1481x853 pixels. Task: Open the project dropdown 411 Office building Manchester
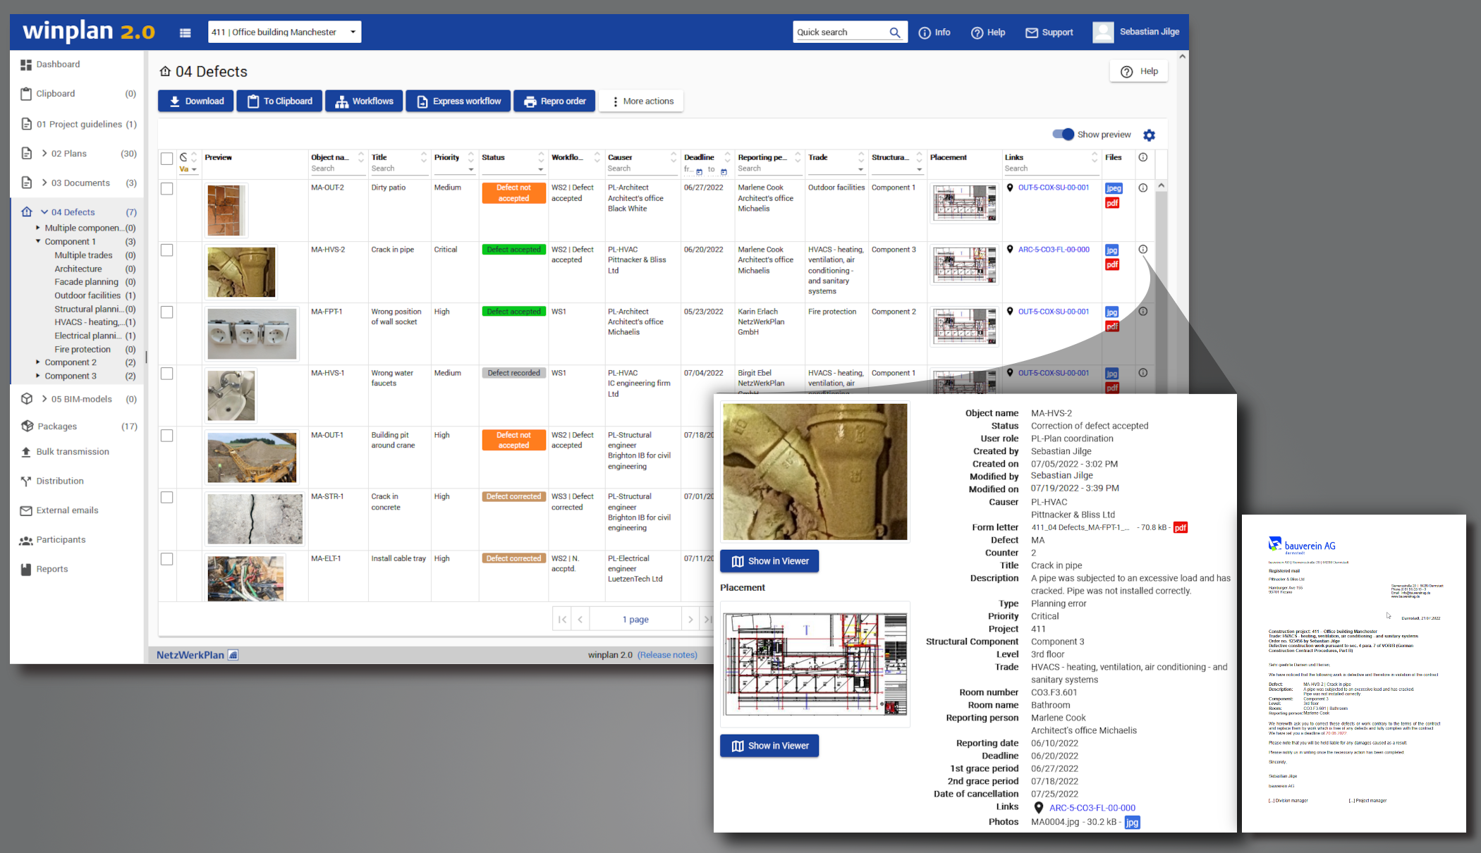pos(284,32)
